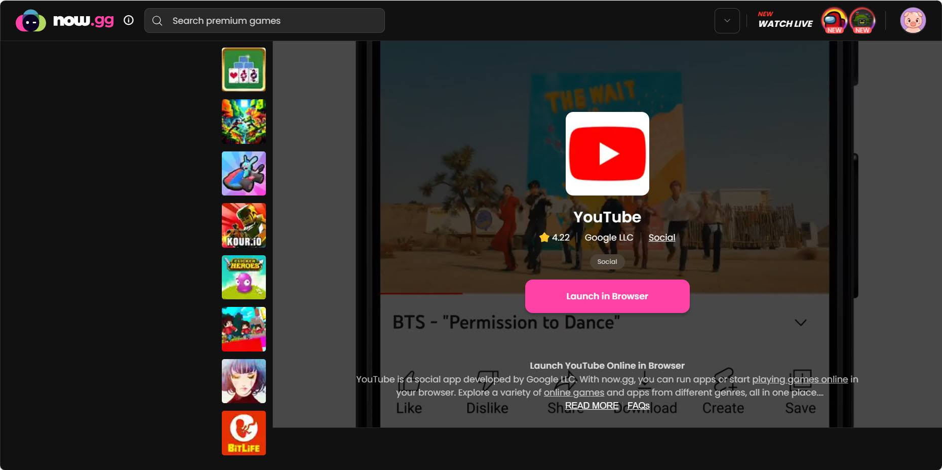Image resolution: width=942 pixels, height=470 pixels.
Task: Click the Google LLC developer name
Action: [x=609, y=238]
